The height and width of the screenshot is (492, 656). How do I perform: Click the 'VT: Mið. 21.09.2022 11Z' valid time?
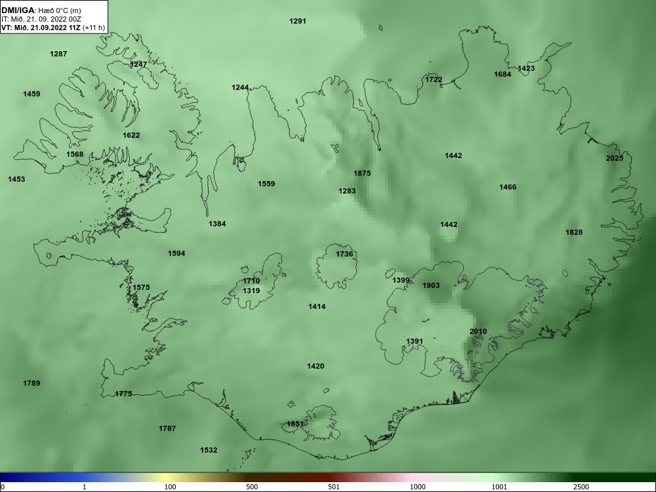tap(41, 28)
